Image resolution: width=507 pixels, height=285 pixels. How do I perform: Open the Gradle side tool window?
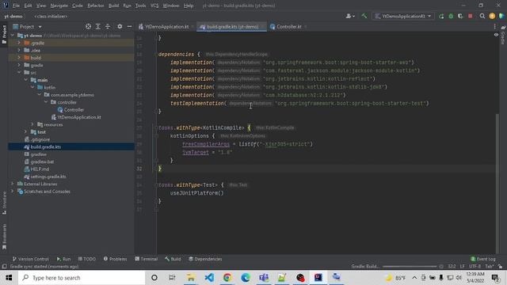pos(503,35)
